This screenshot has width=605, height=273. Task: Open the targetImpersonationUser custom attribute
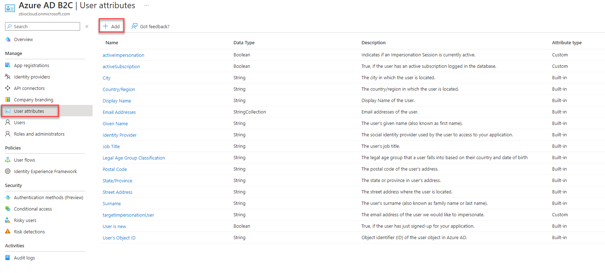(x=128, y=215)
